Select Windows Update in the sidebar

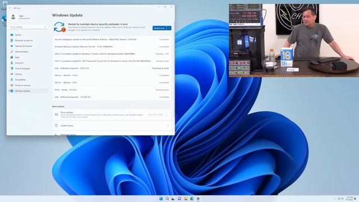28,91
